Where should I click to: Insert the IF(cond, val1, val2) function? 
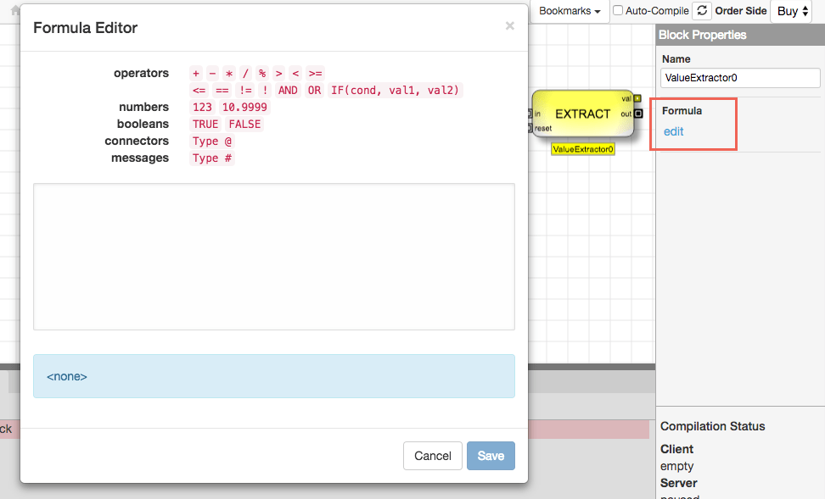click(x=396, y=91)
